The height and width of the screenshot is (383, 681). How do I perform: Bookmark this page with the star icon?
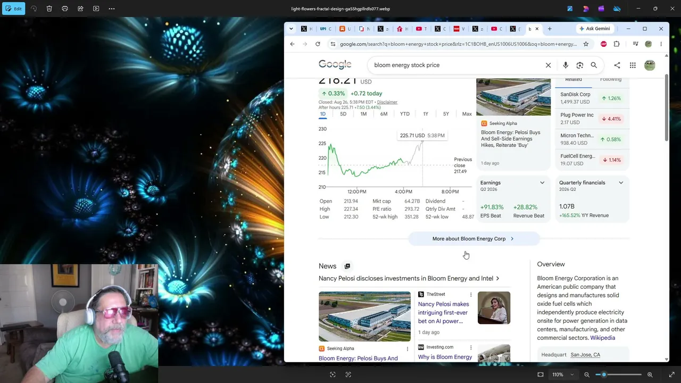(586, 44)
